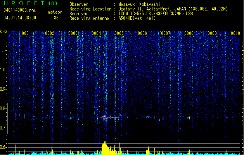Click the date stamp 04.01.14 08:00
The image size is (244, 155).
[x=20, y=18]
